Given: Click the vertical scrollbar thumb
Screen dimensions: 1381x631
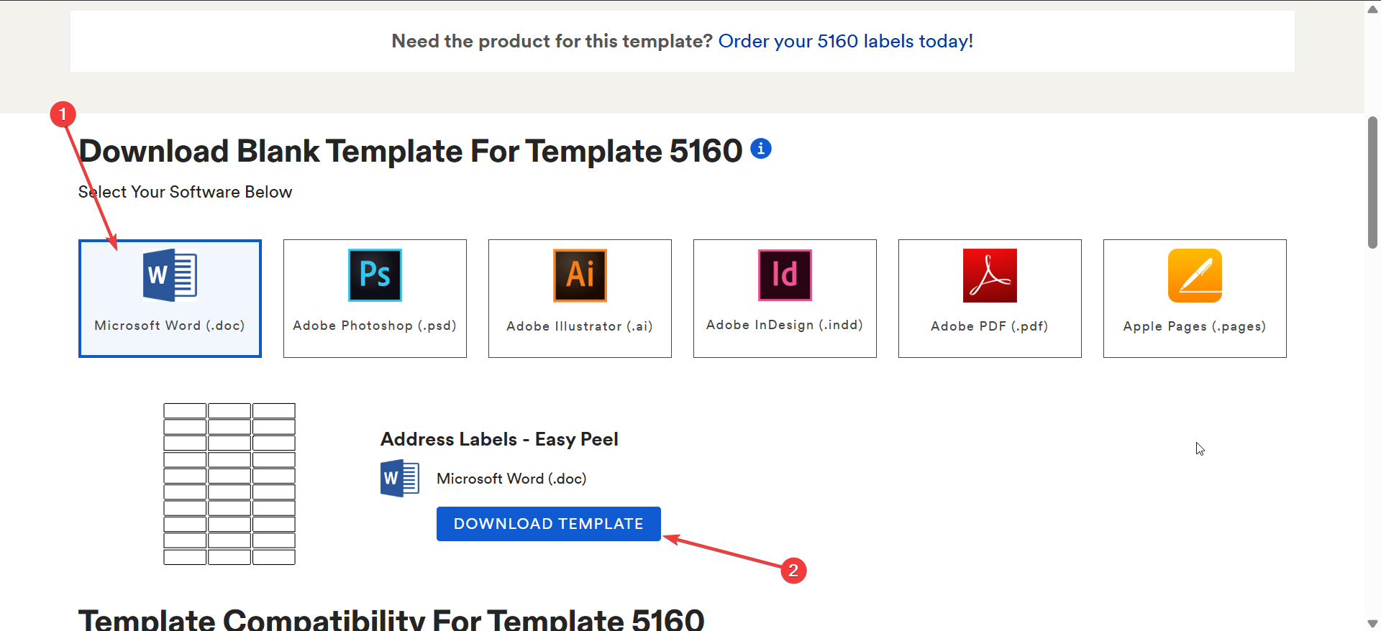Looking at the screenshot, I should pyautogui.click(x=1372, y=183).
